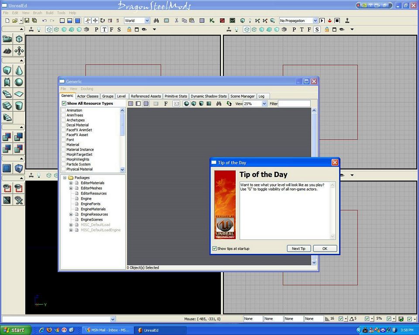Build a cone brush
The height and width of the screenshot is (335, 419).
[19, 70]
